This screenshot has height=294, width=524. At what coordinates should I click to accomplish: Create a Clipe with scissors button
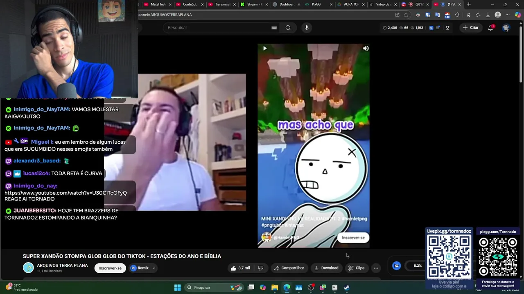356,268
